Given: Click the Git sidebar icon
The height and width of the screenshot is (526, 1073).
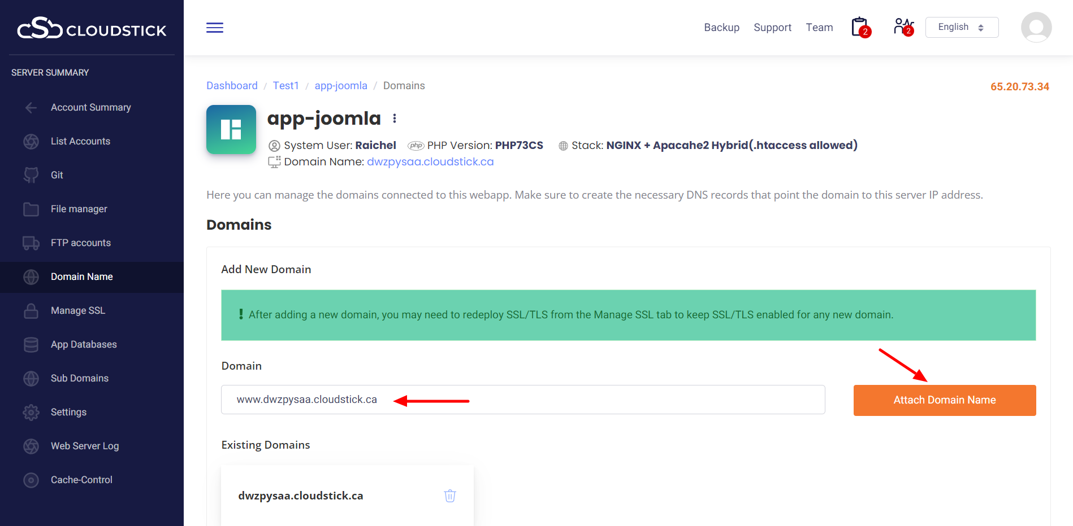Looking at the screenshot, I should click(31, 175).
